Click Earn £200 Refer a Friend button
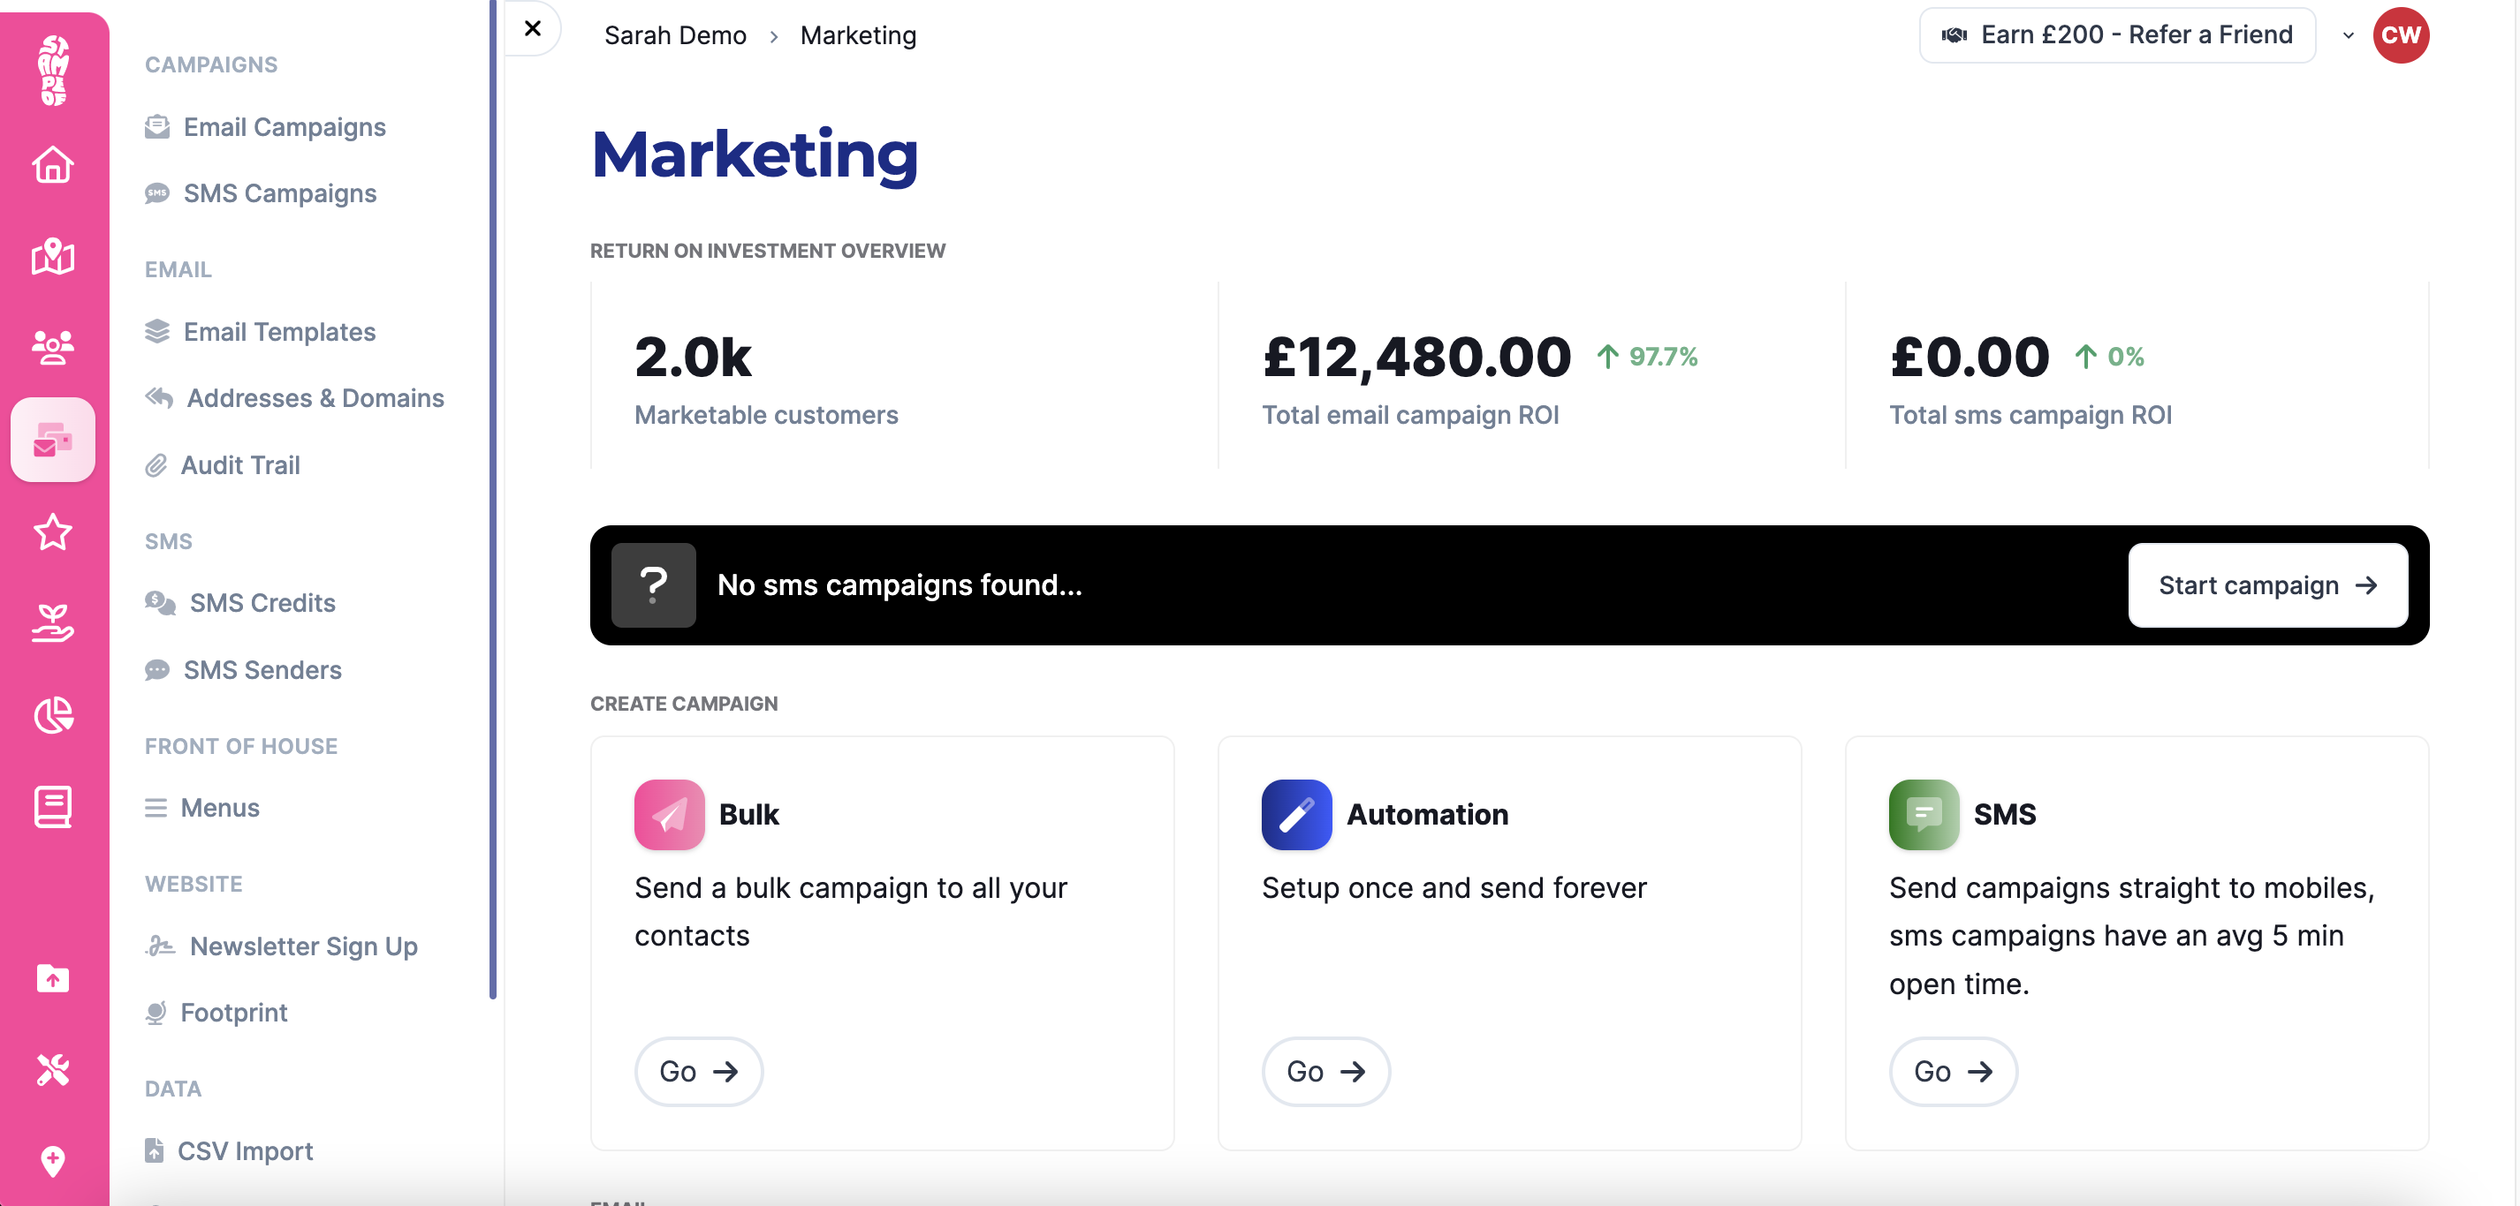2520x1206 pixels. tap(2116, 36)
